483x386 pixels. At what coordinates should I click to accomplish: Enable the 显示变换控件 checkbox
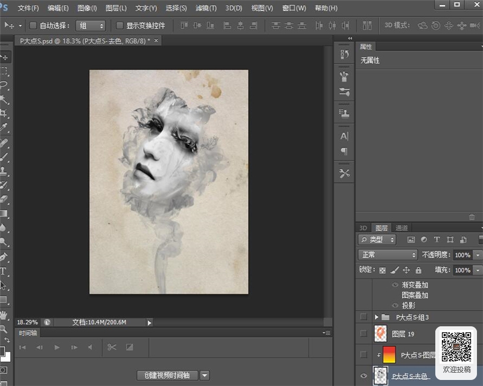pos(120,25)
